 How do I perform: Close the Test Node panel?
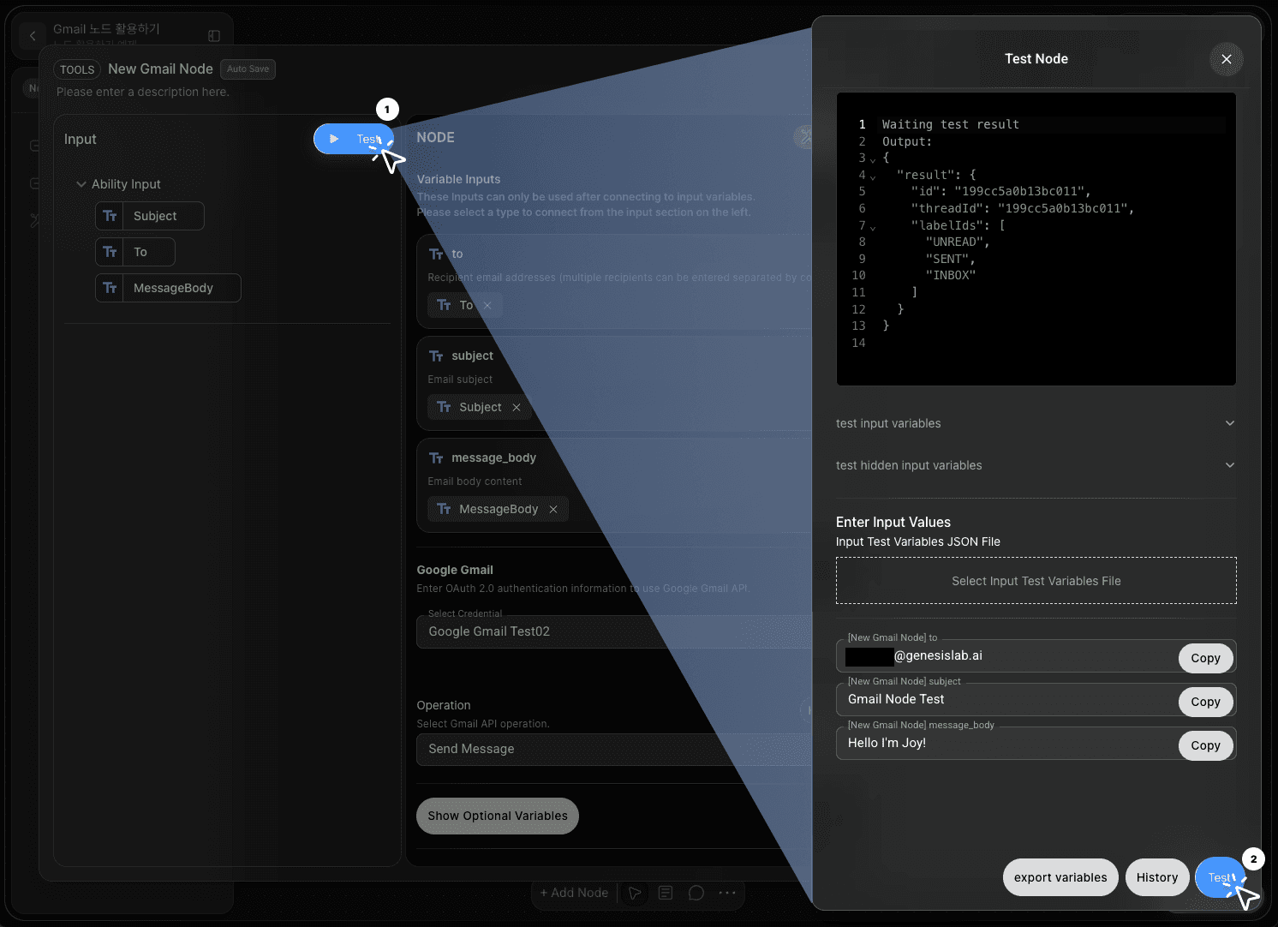pos(1227,59)
